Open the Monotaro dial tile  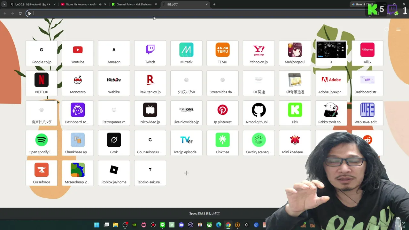78,83
